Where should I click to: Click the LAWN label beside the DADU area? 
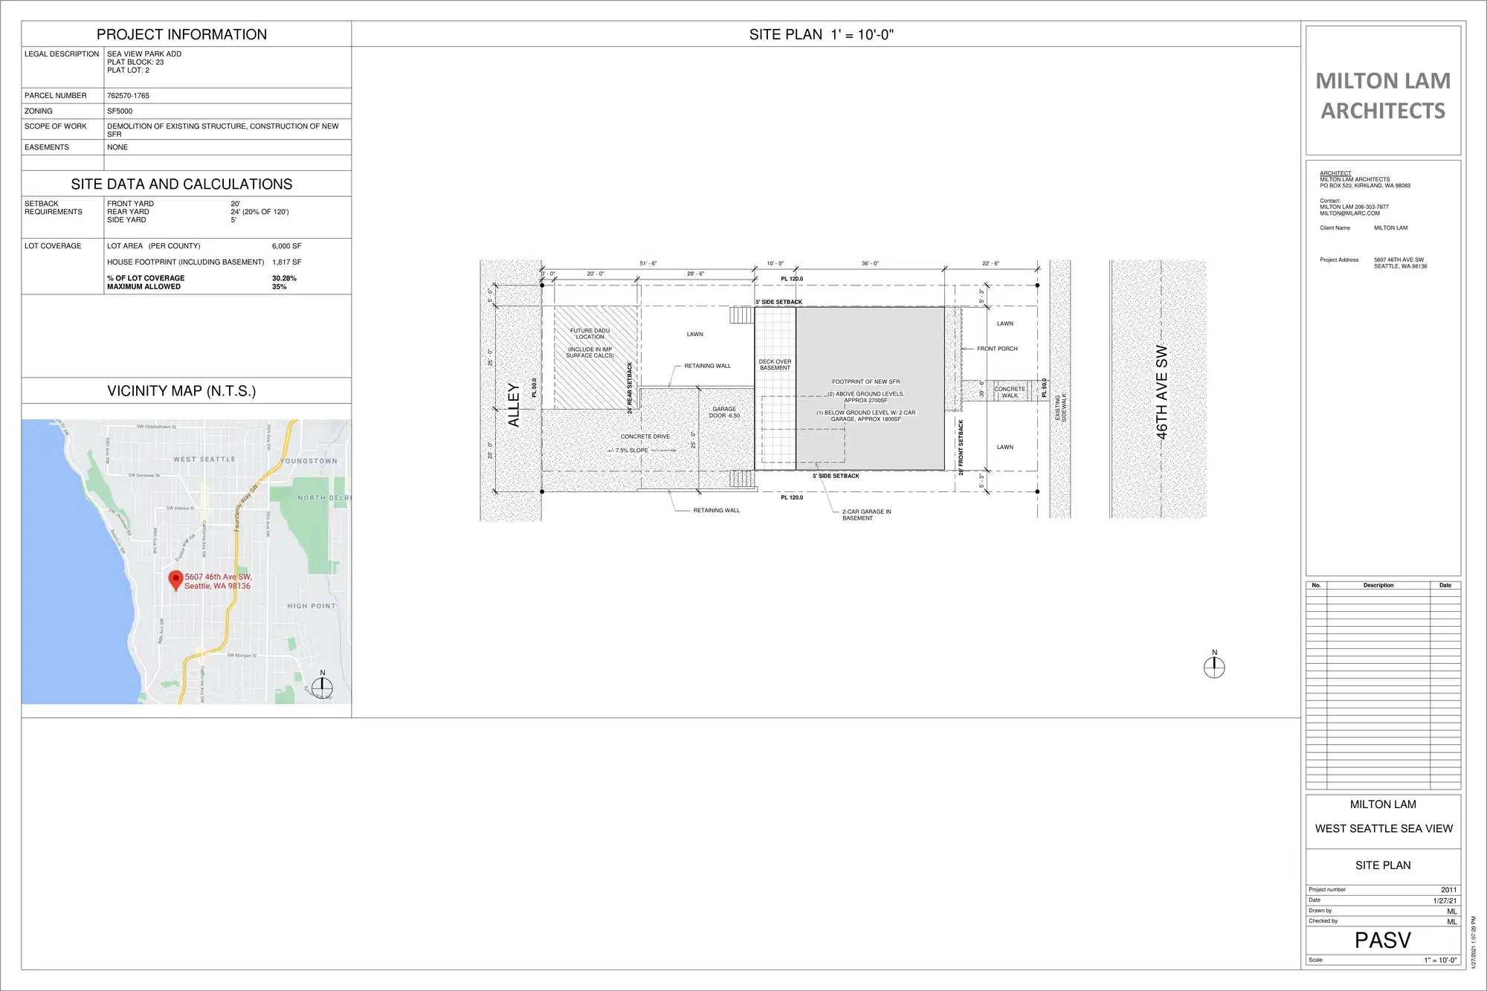pos(695,334)
